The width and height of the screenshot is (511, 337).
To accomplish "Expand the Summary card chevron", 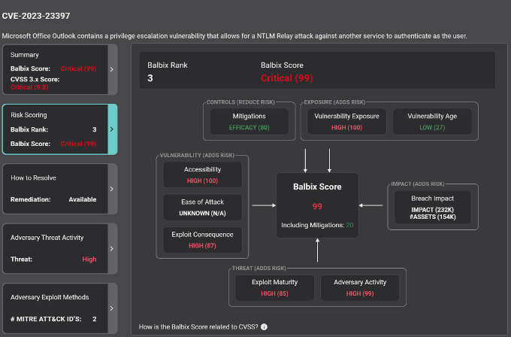I will (112, 69).
